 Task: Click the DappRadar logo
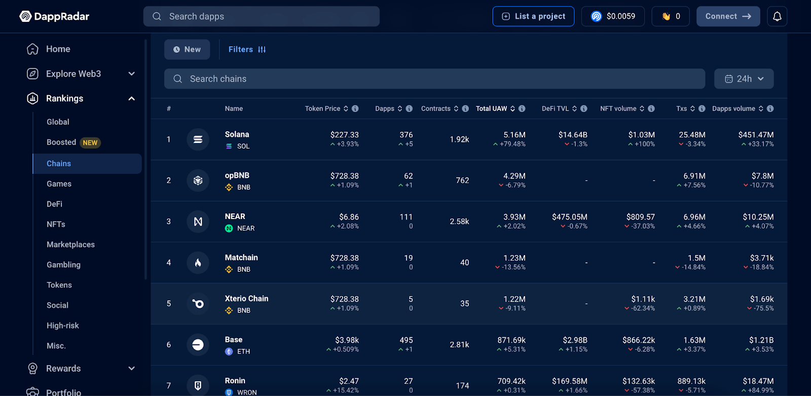click(54, 16)
